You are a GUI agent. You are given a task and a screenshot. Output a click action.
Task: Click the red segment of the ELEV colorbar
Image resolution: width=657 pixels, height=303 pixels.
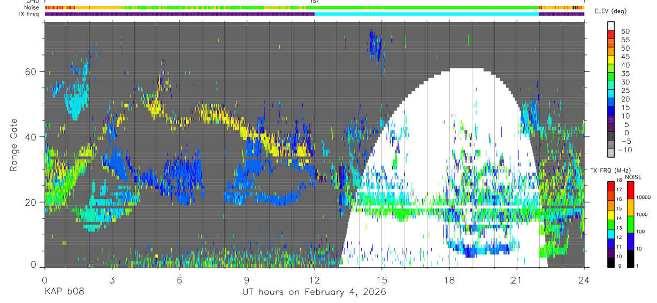(611, 34)
